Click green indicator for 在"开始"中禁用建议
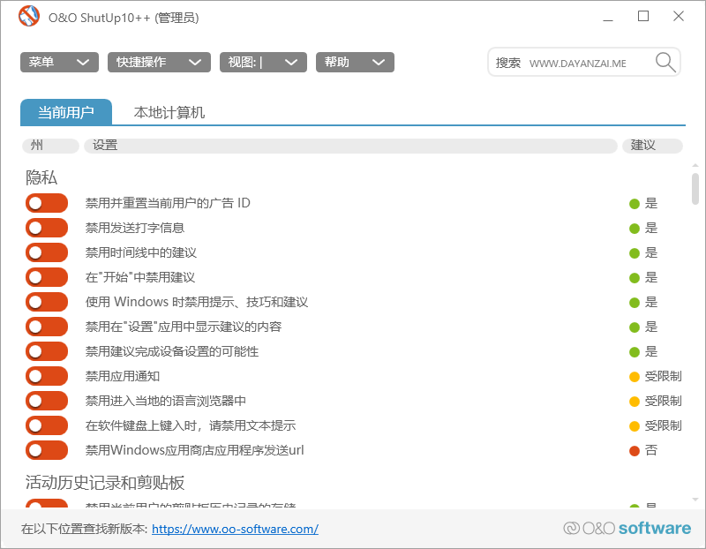This screenshot has width=706, height=549. 634,278
